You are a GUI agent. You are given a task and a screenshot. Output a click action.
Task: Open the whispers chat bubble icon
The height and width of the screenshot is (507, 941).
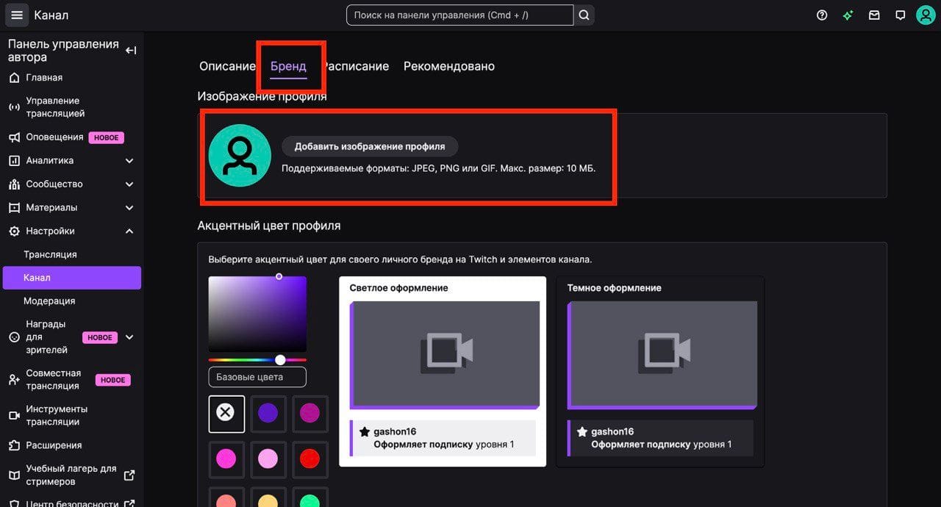click(900, 15)
